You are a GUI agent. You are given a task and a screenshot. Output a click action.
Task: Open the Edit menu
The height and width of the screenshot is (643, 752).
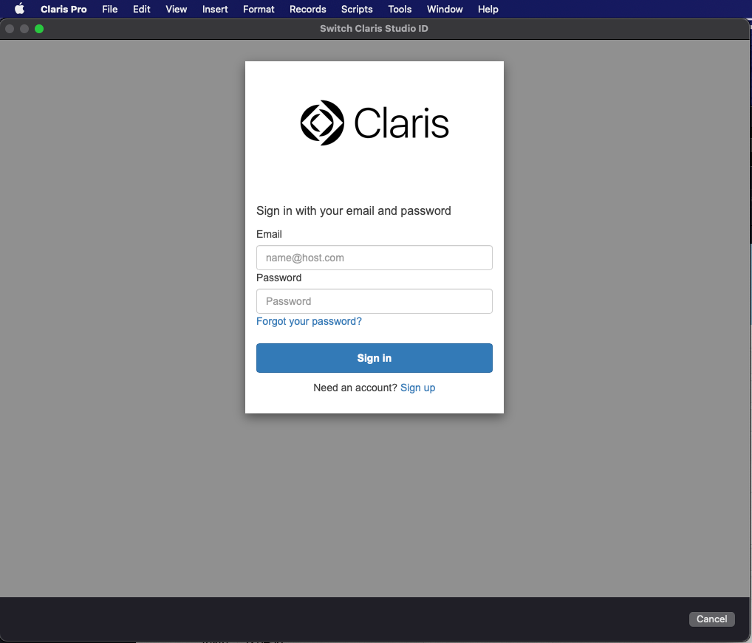[x=142, y=9]
